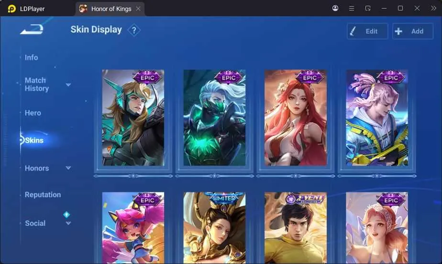
Task: Click LDPlayer multi-window icon in title bar
Action: (x=367, y=8)
